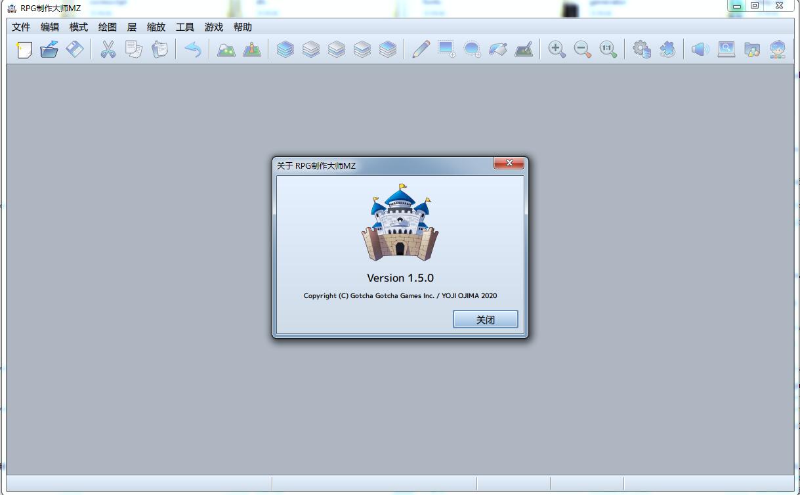Reset zoom to actual size 1:1

coord(608,49)
